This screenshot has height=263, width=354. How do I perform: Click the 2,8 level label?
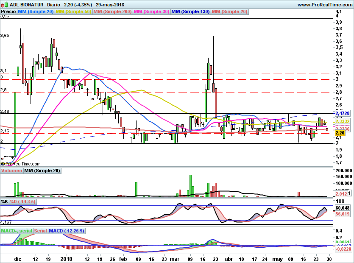coord(3,90)
